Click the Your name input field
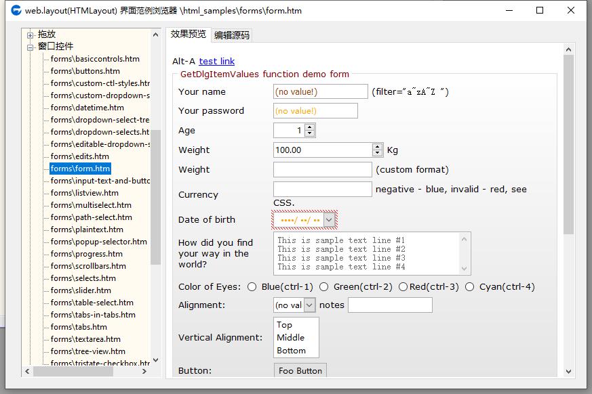 point(320,91)
